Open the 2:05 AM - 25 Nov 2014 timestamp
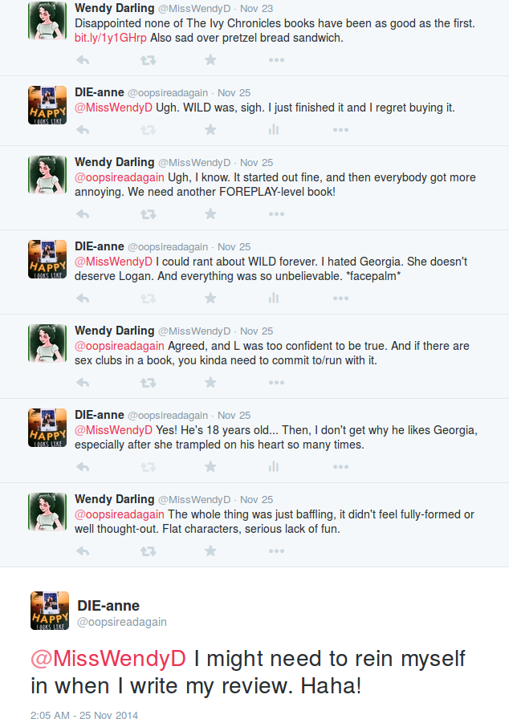 point(84,715)
